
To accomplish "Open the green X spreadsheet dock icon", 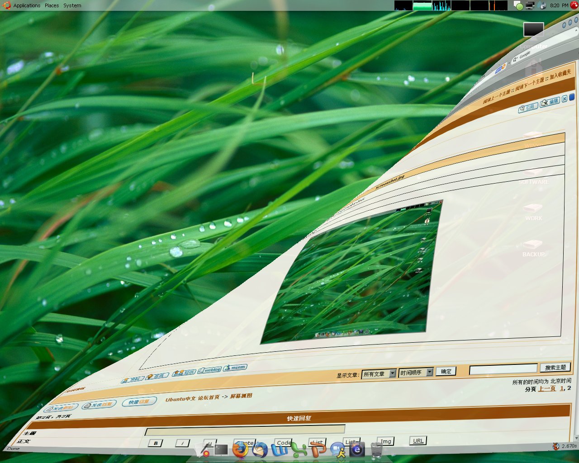I will point(299,450).
